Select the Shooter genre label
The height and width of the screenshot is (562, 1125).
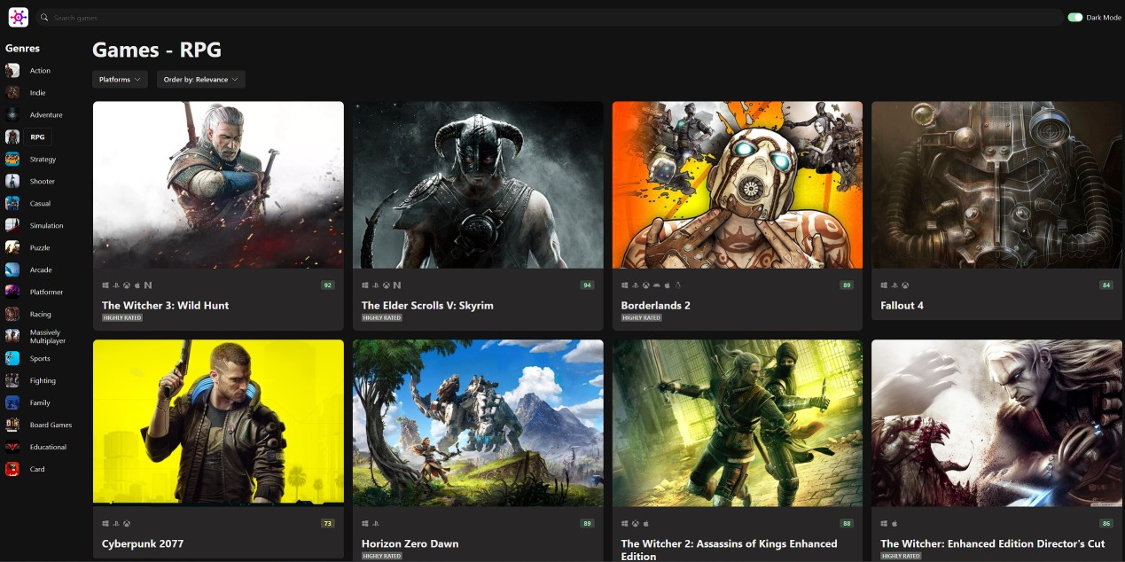pos(42,182)
